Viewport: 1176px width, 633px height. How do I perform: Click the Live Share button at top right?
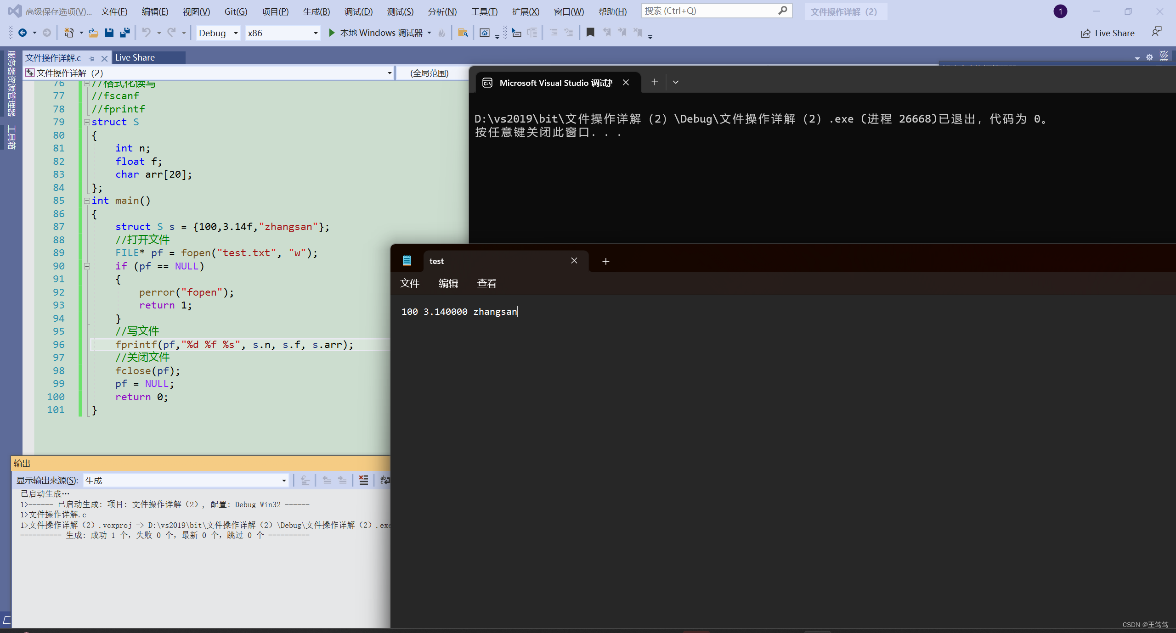[x=1108, y=33]
